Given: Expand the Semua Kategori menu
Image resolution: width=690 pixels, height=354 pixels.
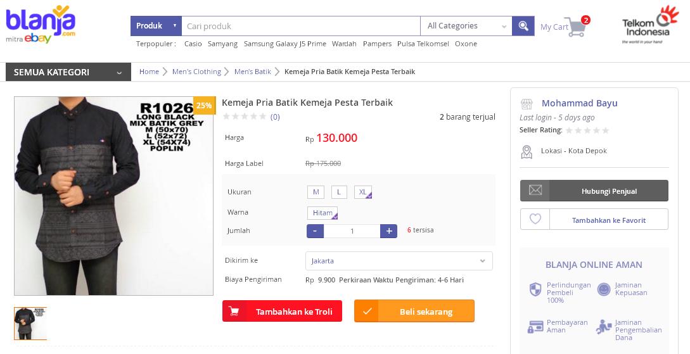Looking at the screenshot, I should pyautogui.click(x=68, y=72).
